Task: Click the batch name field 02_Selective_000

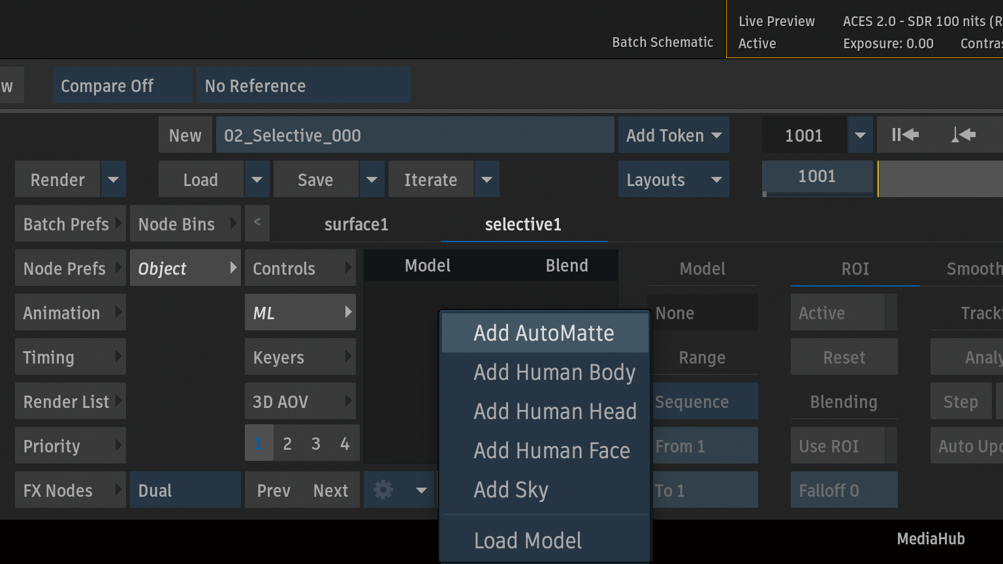Action: click(x=415, y=135)
